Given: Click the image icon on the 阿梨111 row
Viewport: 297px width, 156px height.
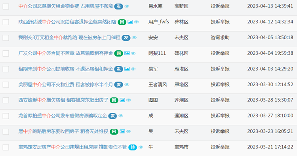Looking at the screenshot, I should (x=127, y=53).
